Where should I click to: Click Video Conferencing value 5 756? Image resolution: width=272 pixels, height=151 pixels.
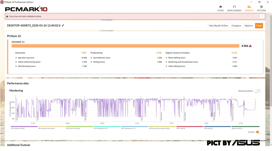pos(85,62)
